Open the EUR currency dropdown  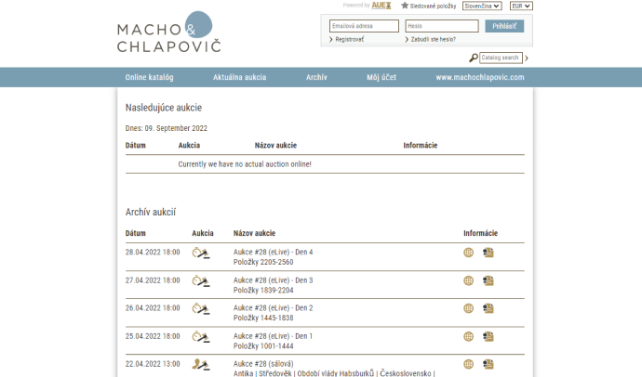521,6
